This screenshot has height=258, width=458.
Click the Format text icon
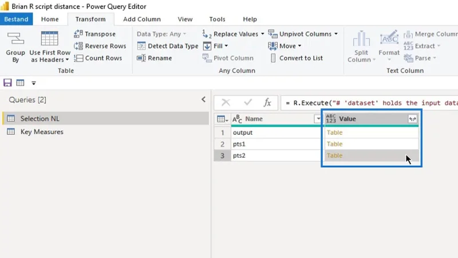(x=389, y=38)
